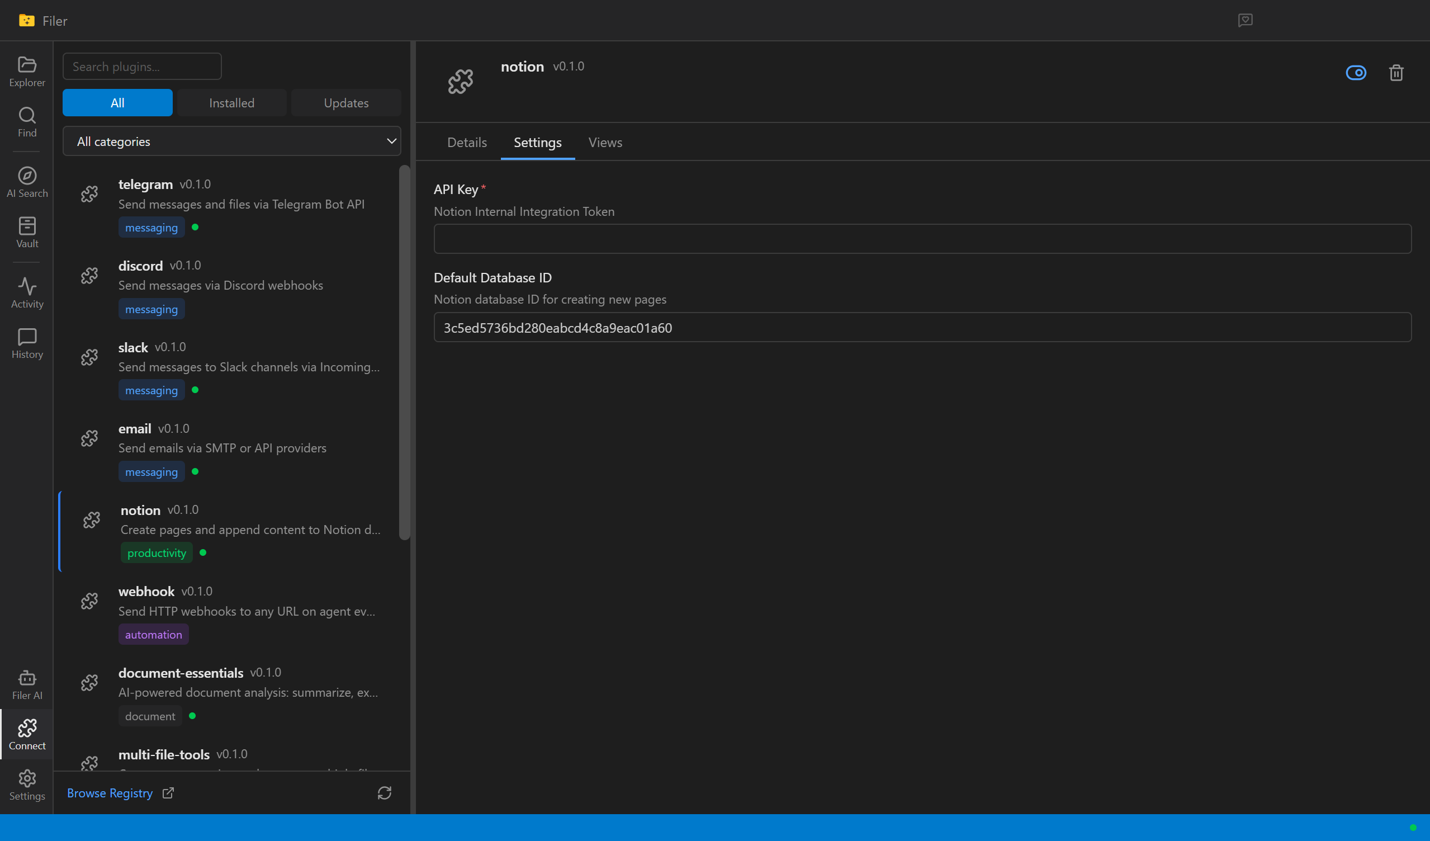The height and width of the screenshot is (841, 1430).
Task: Select the document-essentials plugin title
Action: [x=181, y=673]
